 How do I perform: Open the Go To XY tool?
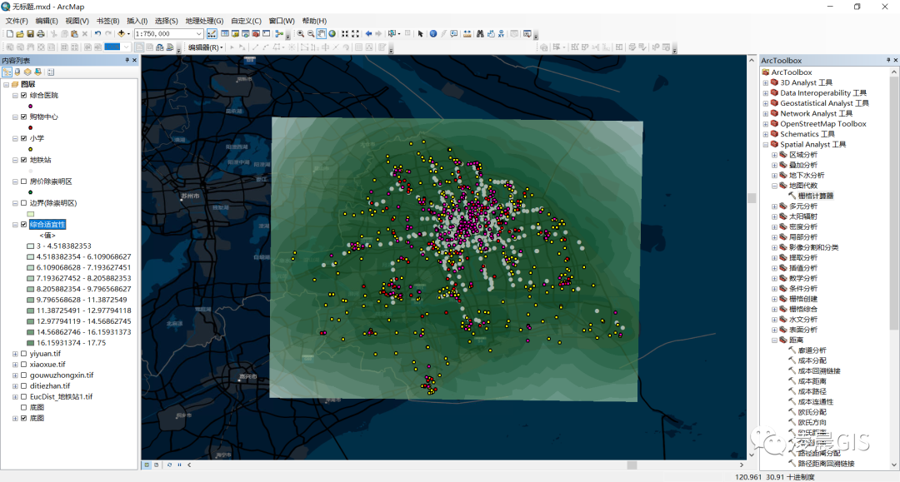coord(502,34)
